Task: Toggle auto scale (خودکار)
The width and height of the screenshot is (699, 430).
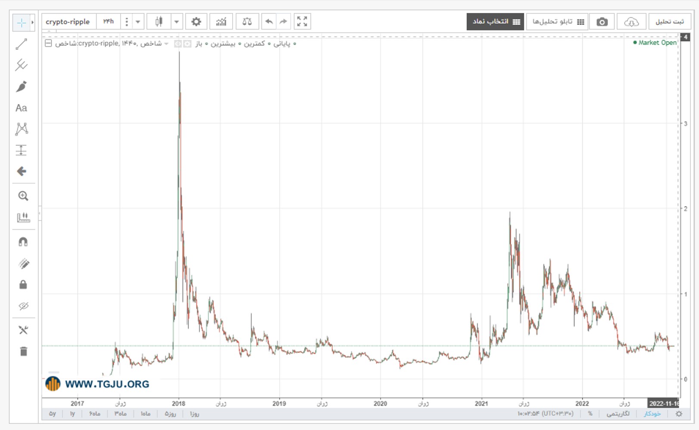Action: [652, 414]
